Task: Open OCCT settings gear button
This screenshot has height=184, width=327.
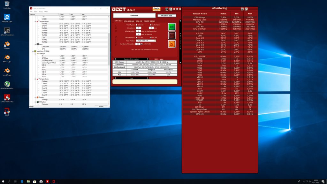Action: 172,44
